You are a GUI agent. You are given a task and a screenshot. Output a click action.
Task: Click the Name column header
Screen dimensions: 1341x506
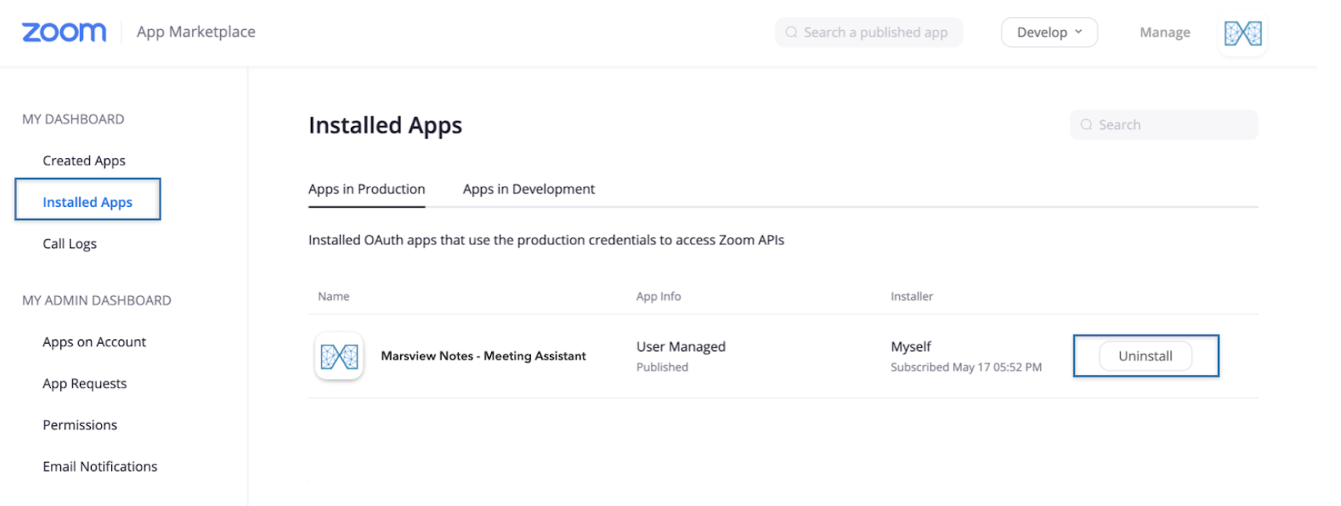pyautogui.click(x=334, y=296)
